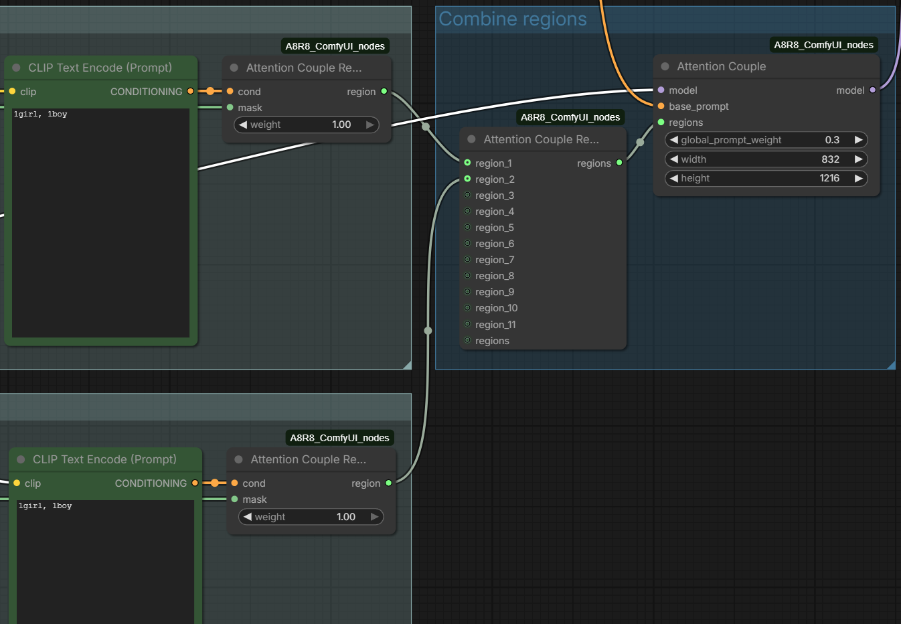Click the clip input port on lower CLIP node

point(17,483)
